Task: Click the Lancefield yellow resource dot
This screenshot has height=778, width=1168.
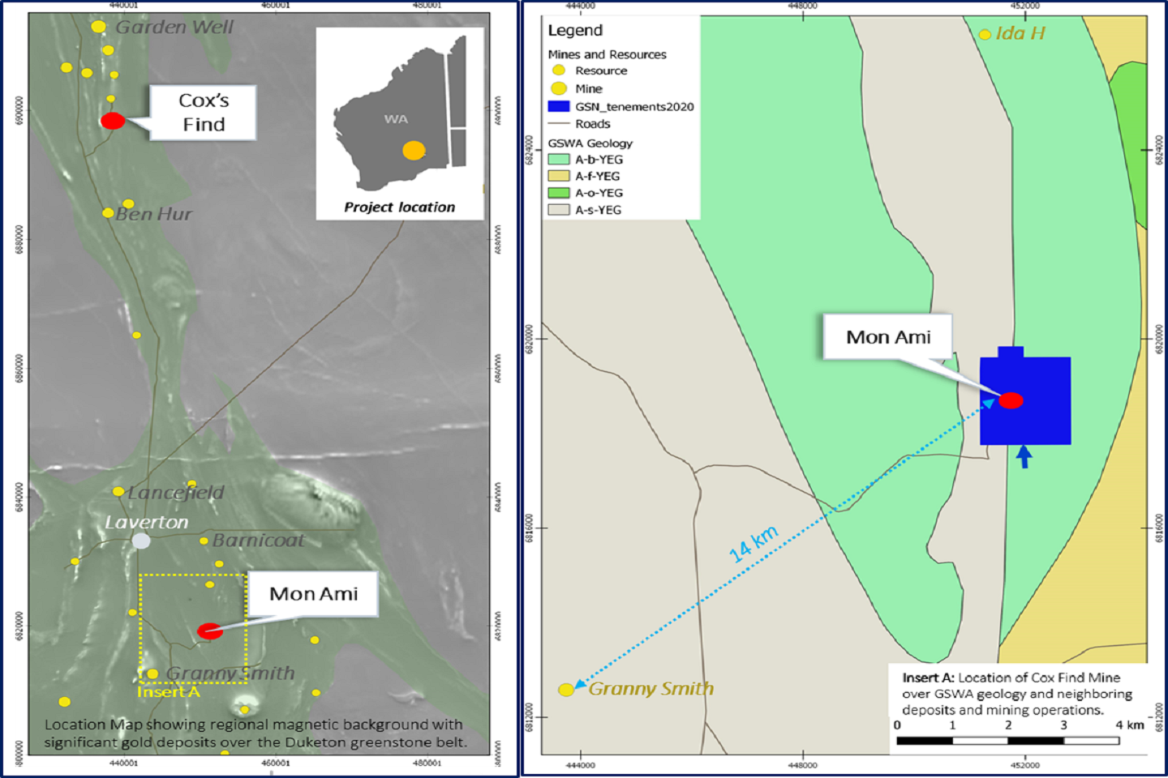Action: tap(118, 493)
